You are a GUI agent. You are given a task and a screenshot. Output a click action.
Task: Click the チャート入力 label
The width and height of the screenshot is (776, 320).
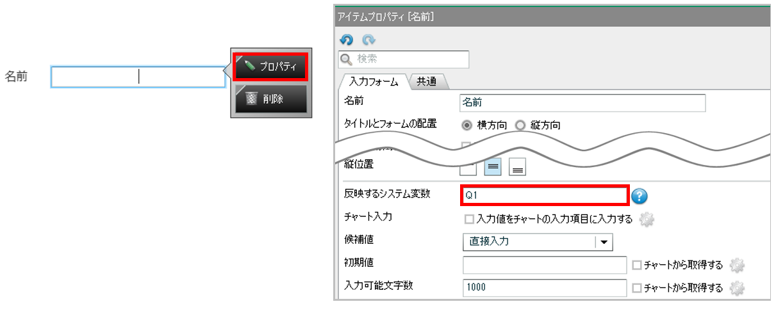[368, 216]
